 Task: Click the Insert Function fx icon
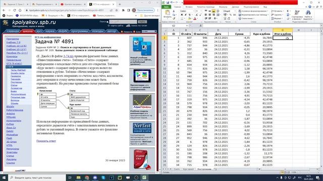[x=200, y=26]
